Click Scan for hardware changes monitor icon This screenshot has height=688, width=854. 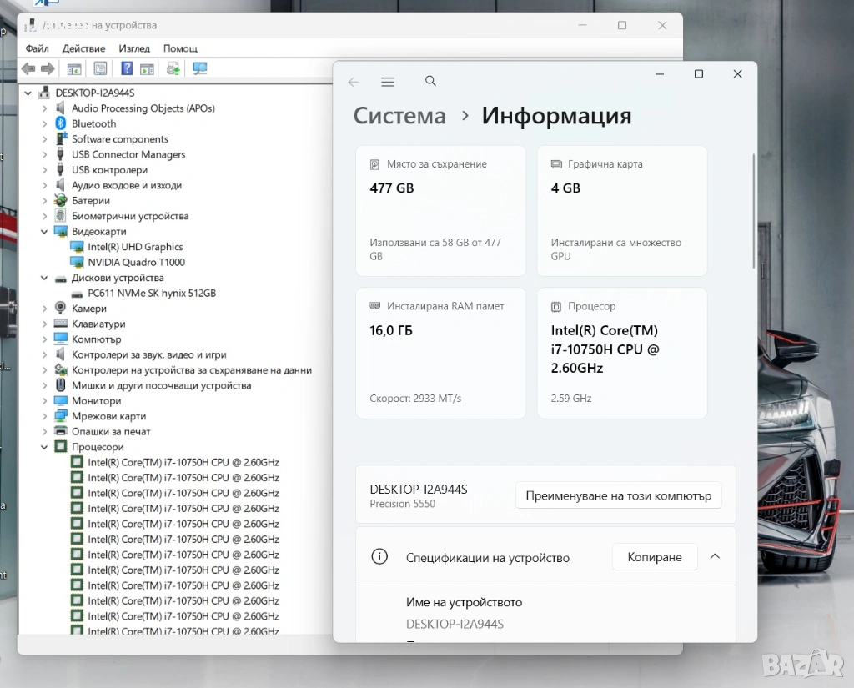point(200,68)
